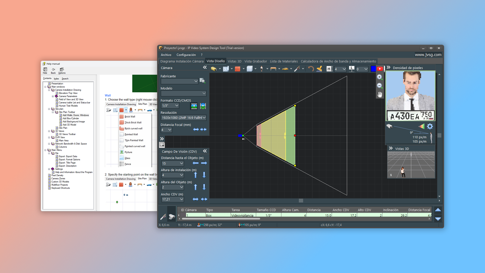Open the Configuración menu
The image size is (485, 273).
click(x=186, y=55)
